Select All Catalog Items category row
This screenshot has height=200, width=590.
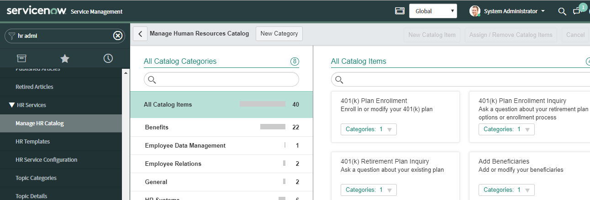221,104
